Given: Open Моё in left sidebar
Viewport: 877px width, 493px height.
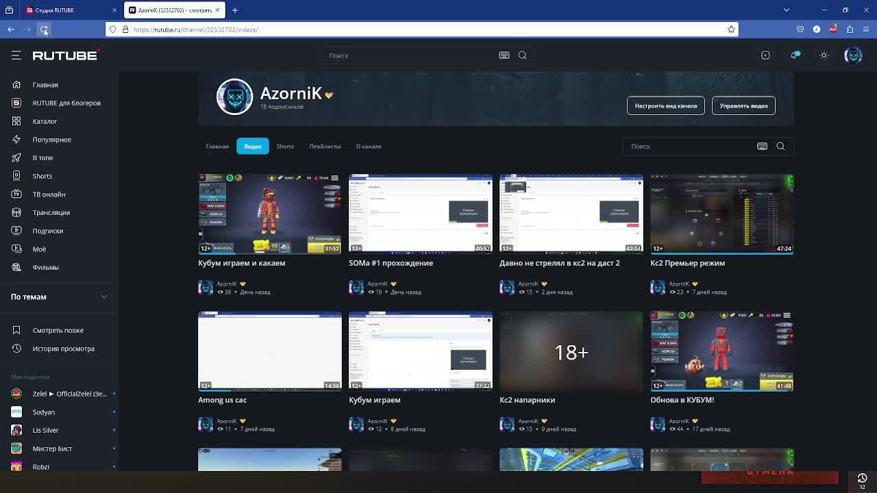Looking at the screenshot, I should click(x=39, y=249).
